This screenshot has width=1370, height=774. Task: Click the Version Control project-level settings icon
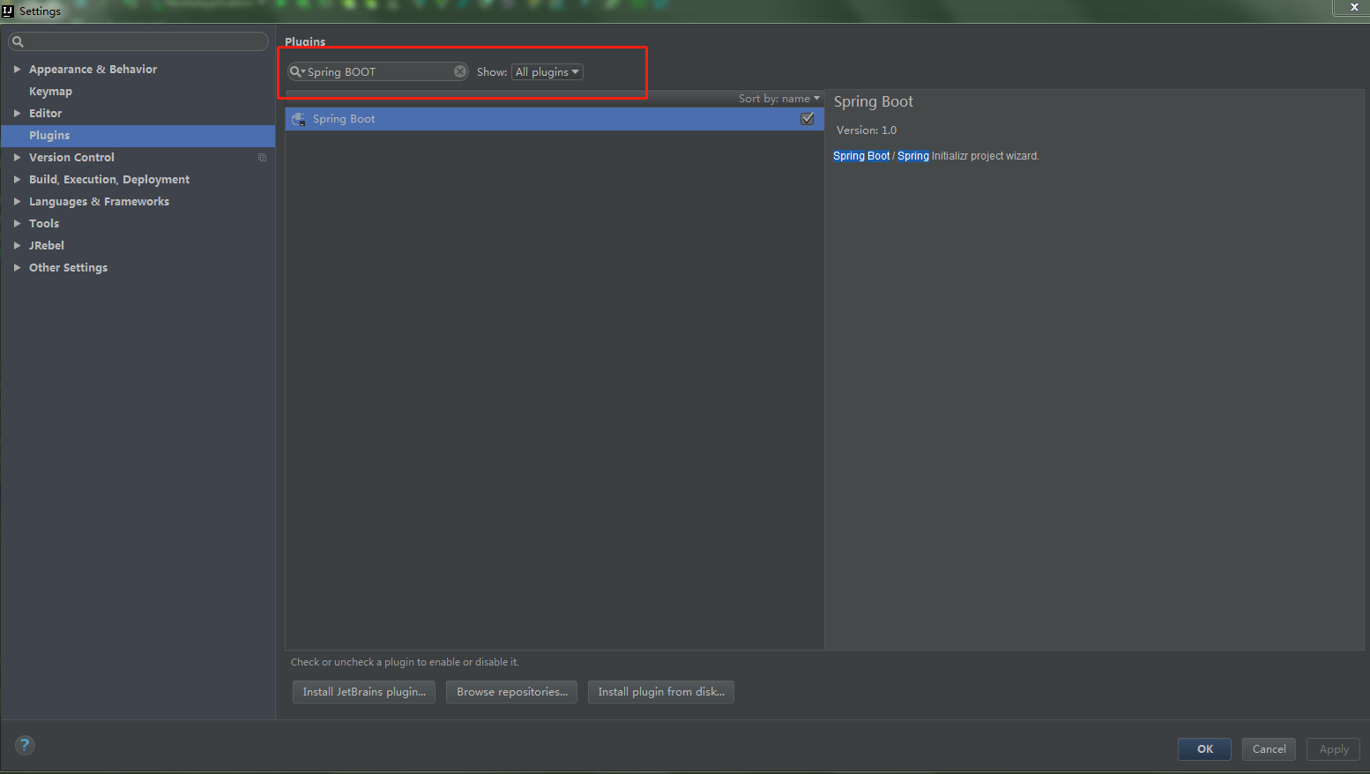[262, 157]
